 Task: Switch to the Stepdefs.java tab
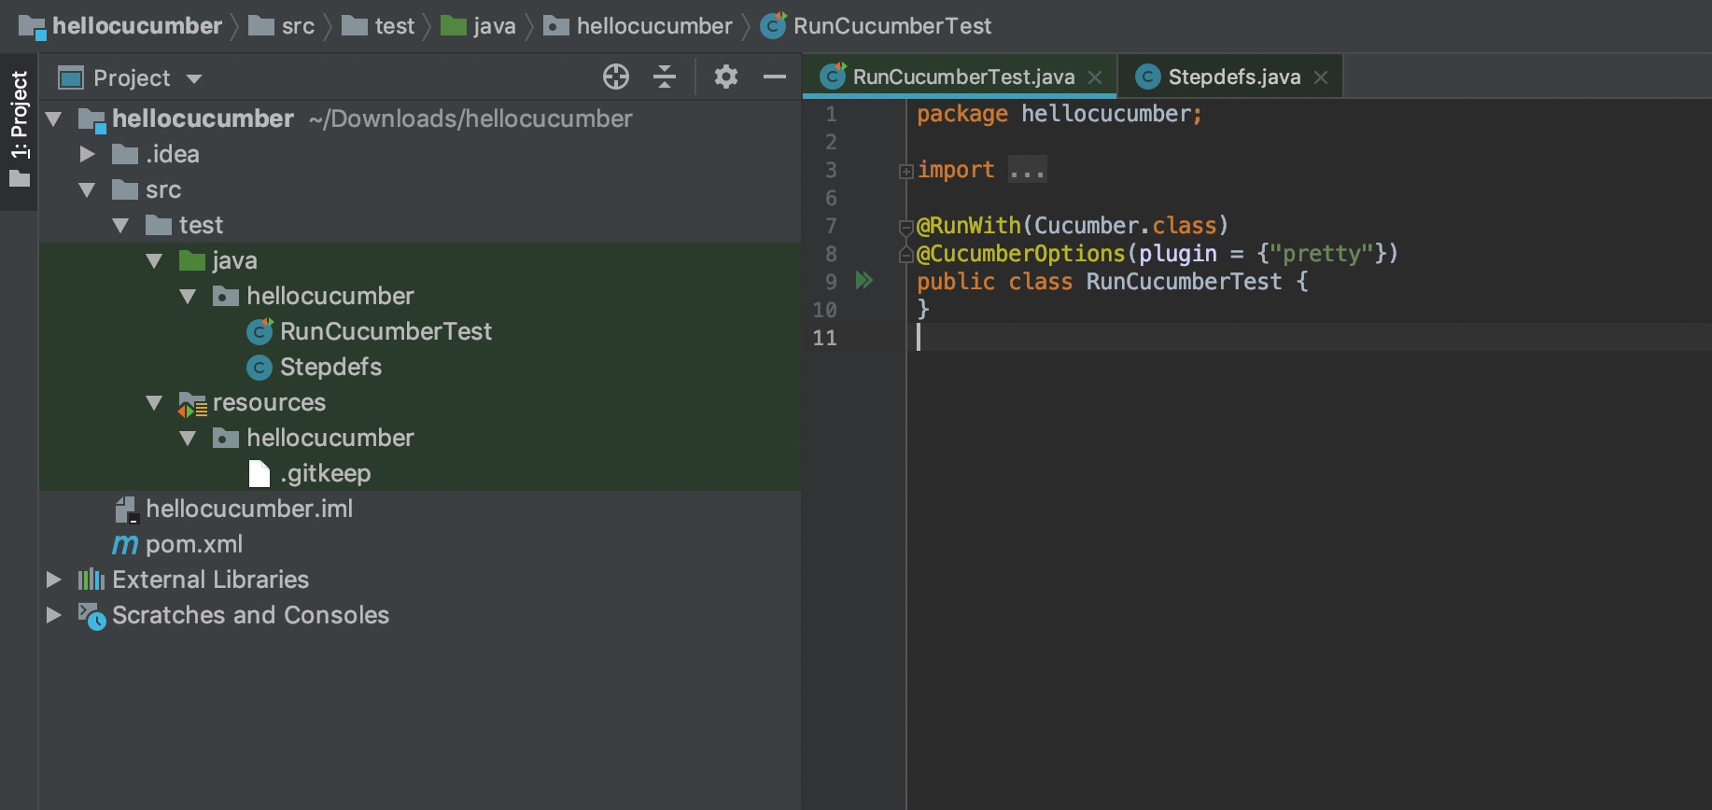[x=1233, y=77]
